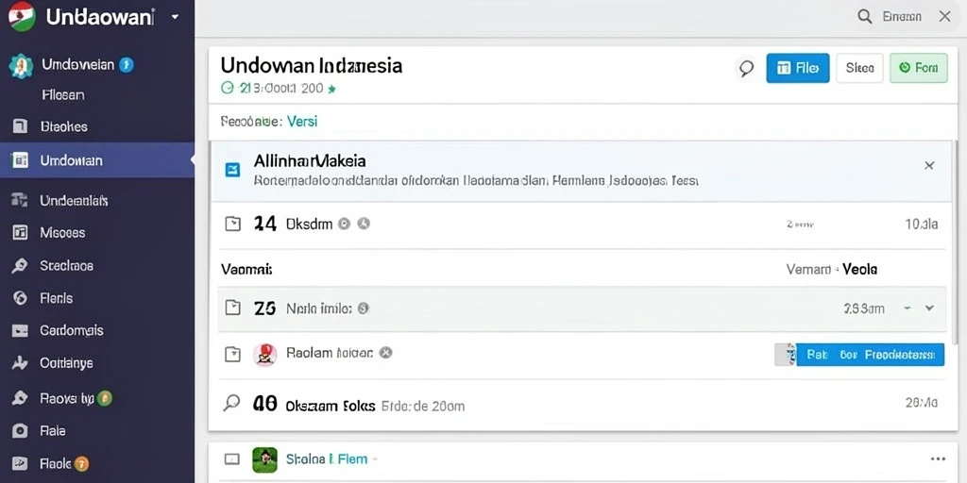Click the Umdowan sidebar icon

pyautogui.click(x=21, y=160)
